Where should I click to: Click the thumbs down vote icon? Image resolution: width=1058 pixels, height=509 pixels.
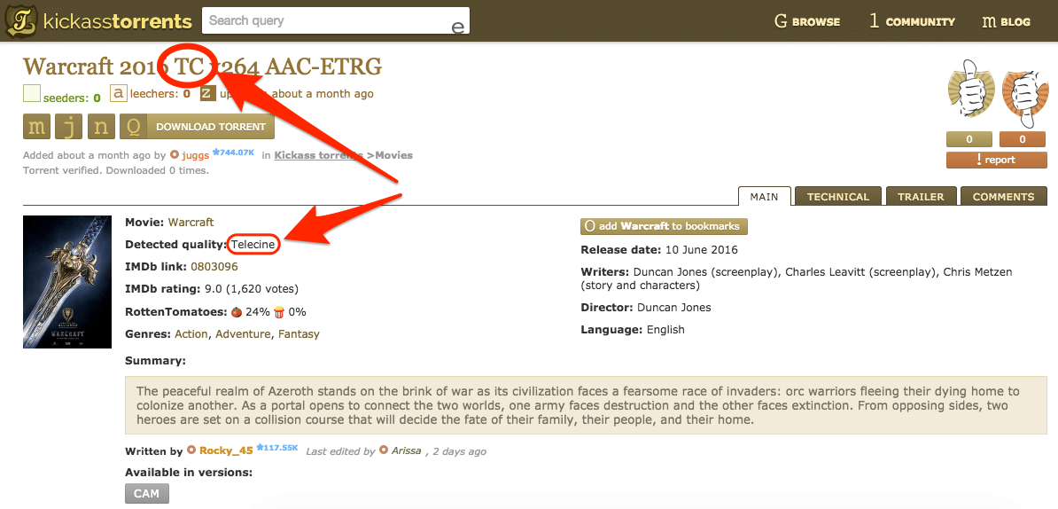click(1022, 95)
